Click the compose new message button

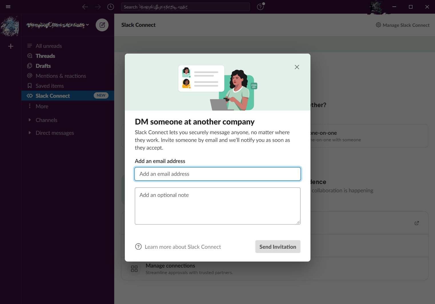pos(102,25)
